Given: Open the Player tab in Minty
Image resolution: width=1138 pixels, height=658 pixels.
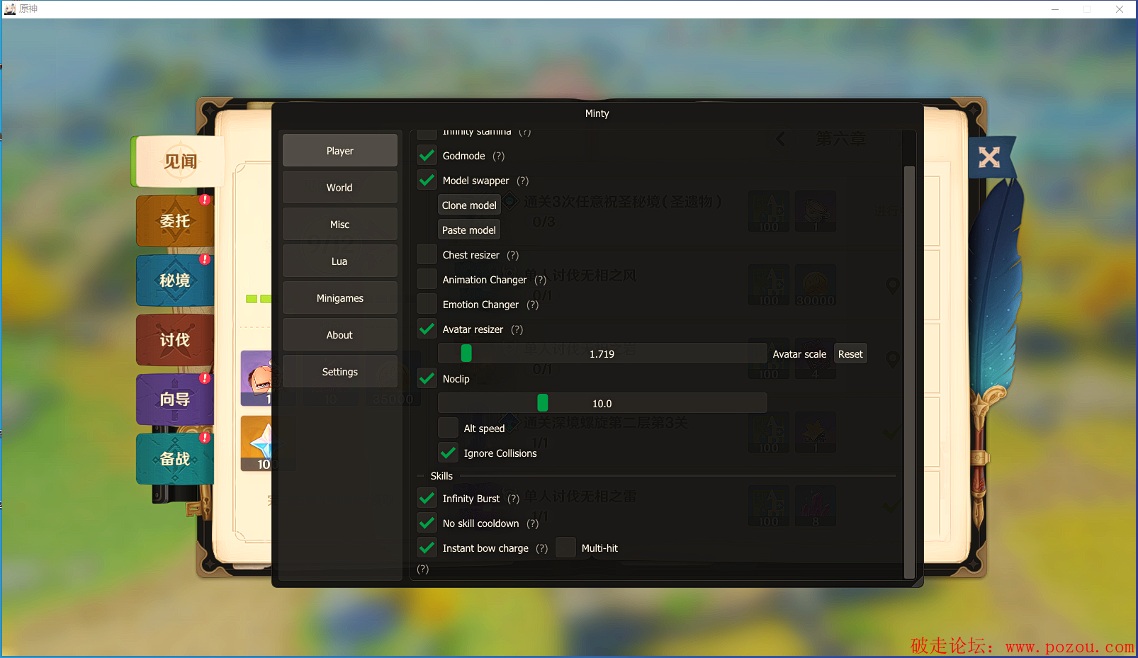Looking at the screenshot, I should (340, 151).
